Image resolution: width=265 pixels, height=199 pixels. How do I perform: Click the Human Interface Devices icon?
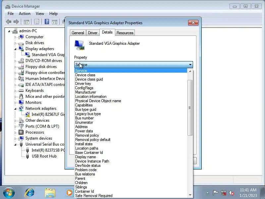click(21, 79)
